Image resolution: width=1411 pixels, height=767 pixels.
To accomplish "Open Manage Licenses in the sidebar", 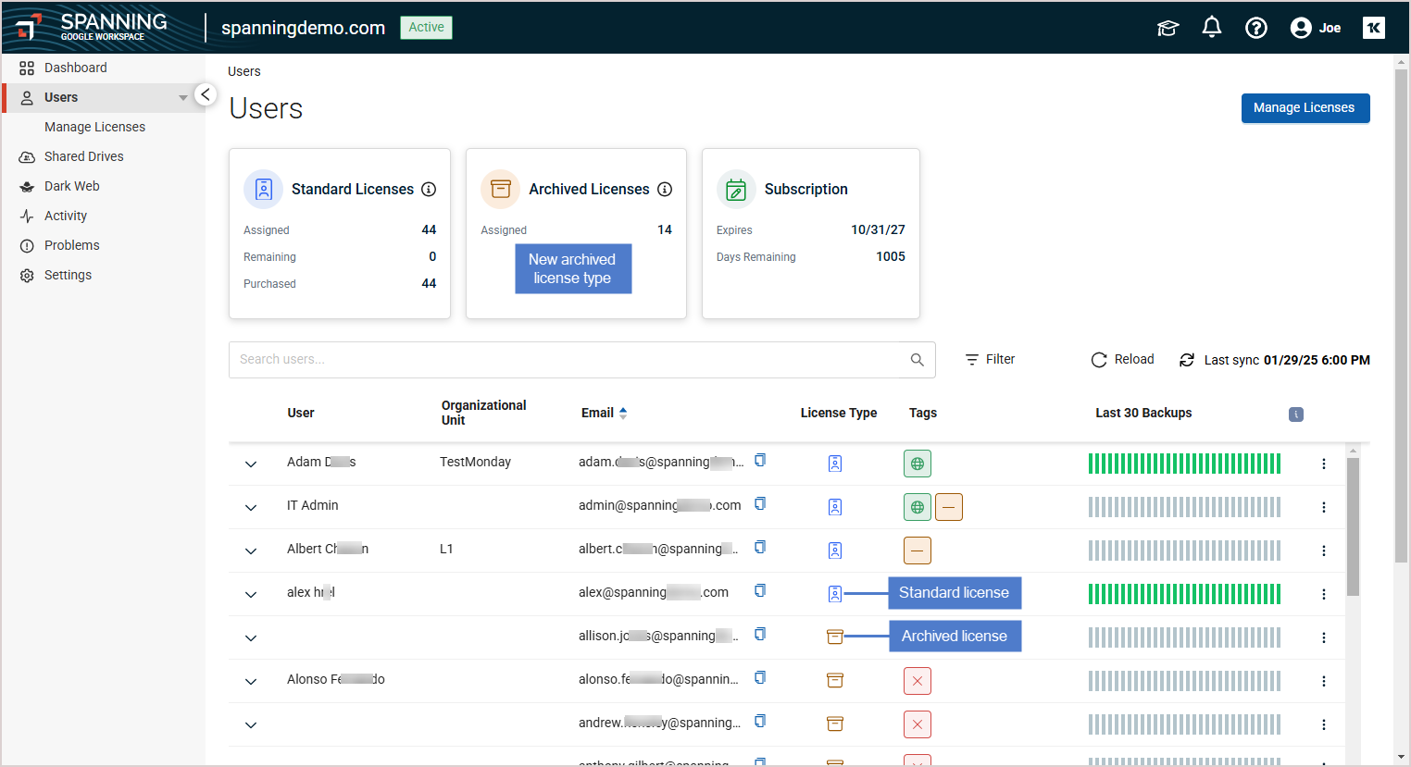I will pos(94,127).
